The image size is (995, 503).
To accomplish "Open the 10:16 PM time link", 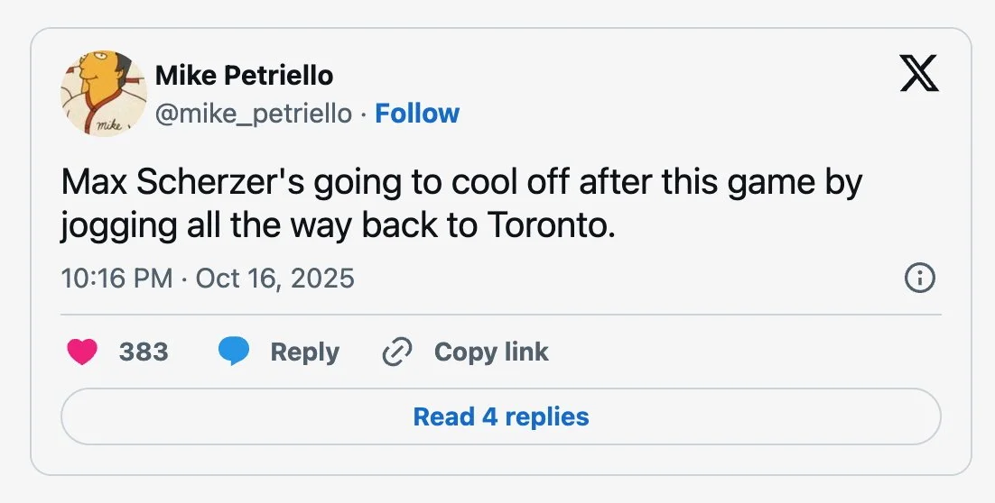I will click(x=116, y=278).
